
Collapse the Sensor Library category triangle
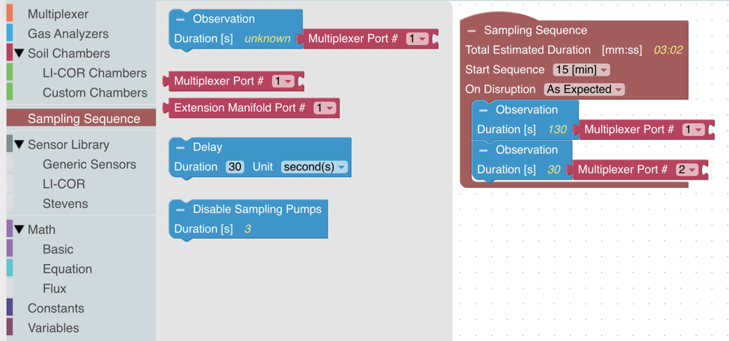[19, 145]
